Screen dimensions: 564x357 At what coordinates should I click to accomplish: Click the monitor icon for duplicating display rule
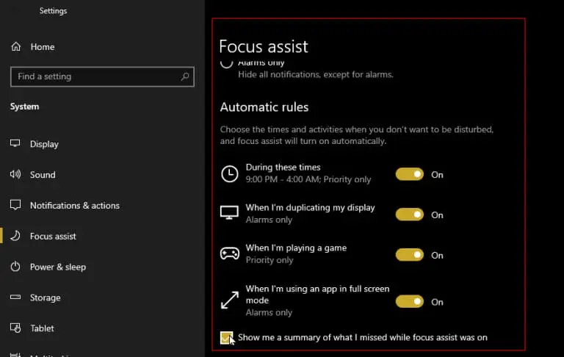(229, 213)
